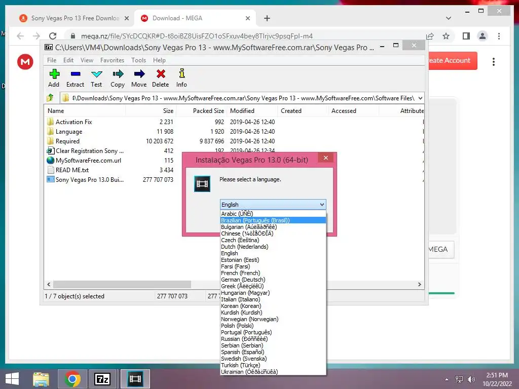Switch to Chrome in taskbar
Viewport: 519px width, 389px height.
[x=72, y=379]
